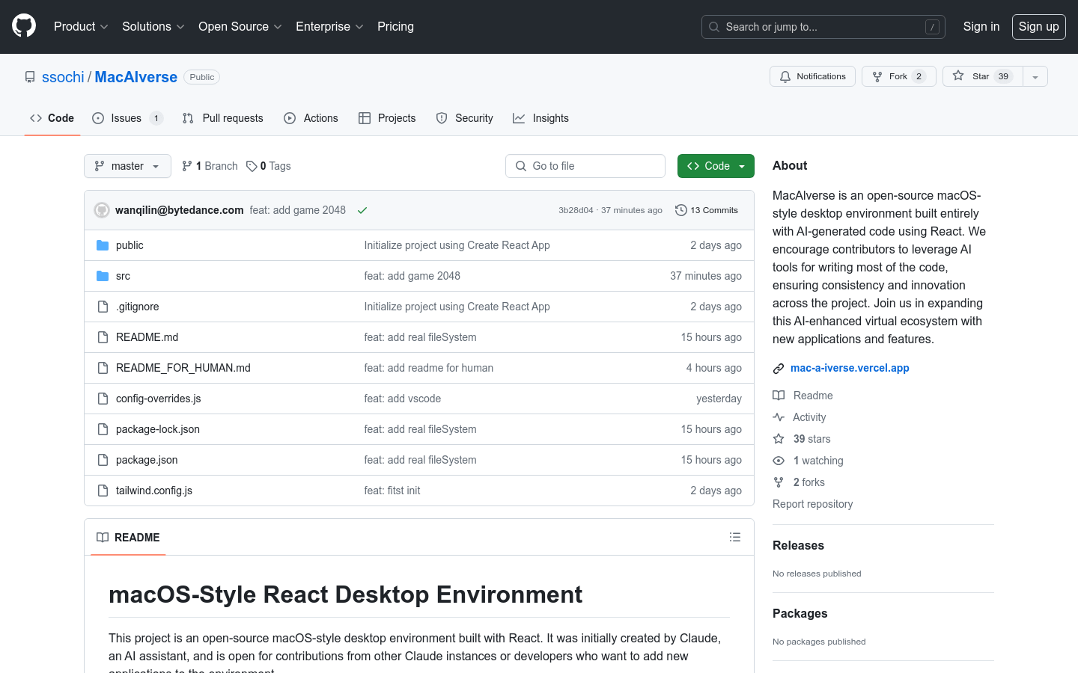This screenshot has width=1078, height=673.
Task: View the 0 Tags link
Action: [x=269, y=166]
